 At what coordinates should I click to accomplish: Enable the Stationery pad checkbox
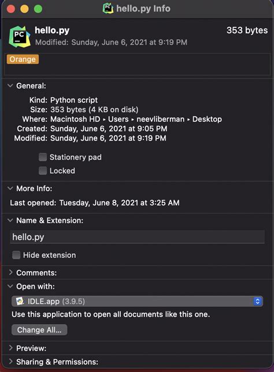tap(43, 157)
